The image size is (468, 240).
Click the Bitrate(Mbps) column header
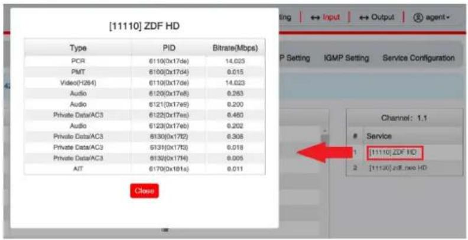235,48
